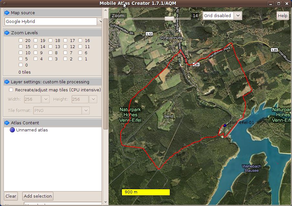Click the Layer settings arrow icon

(x=7, y=82)
